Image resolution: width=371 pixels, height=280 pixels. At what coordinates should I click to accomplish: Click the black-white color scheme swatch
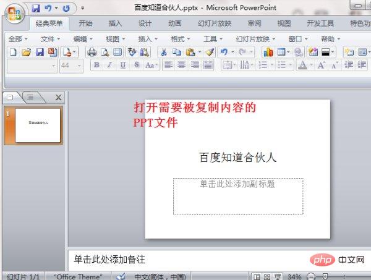[x=326, y=52]
